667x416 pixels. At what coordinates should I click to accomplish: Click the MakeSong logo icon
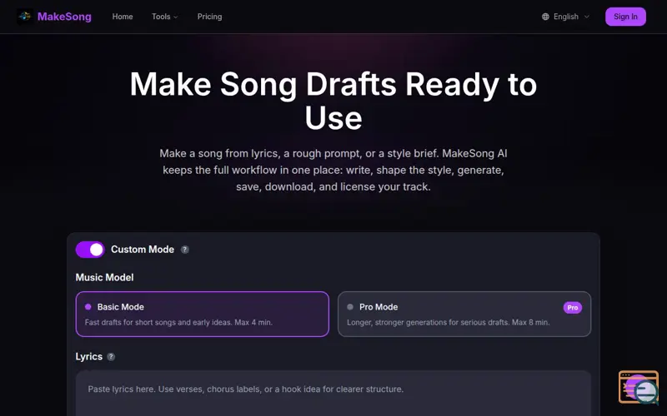pos(25,17)
